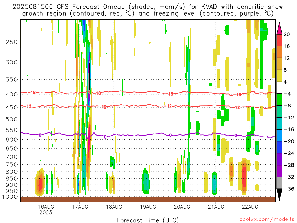The height and width of the screenshot is (223, 297).
Task: Click the black omega core near 350 hPa
Action: (89, 76)
